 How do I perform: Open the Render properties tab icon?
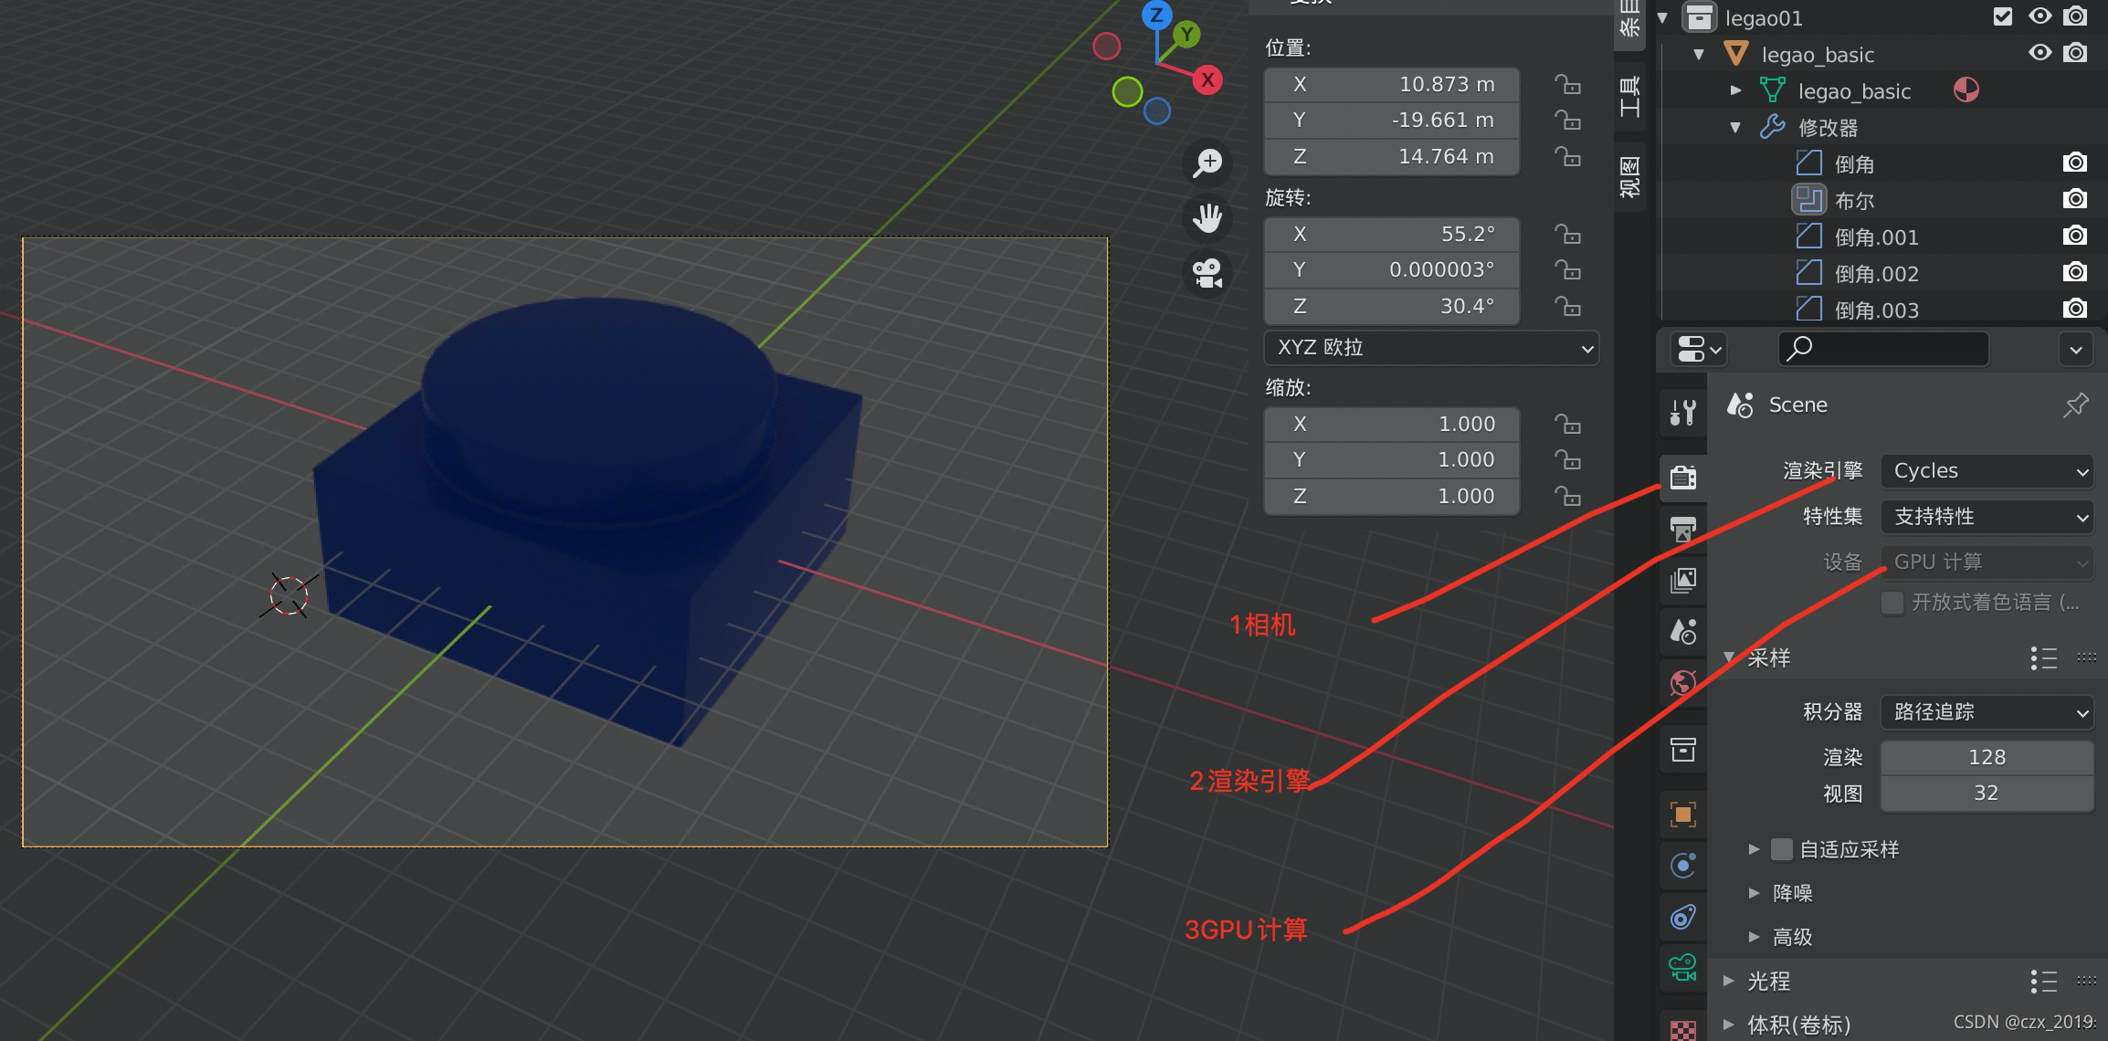tap(1682, 477)
